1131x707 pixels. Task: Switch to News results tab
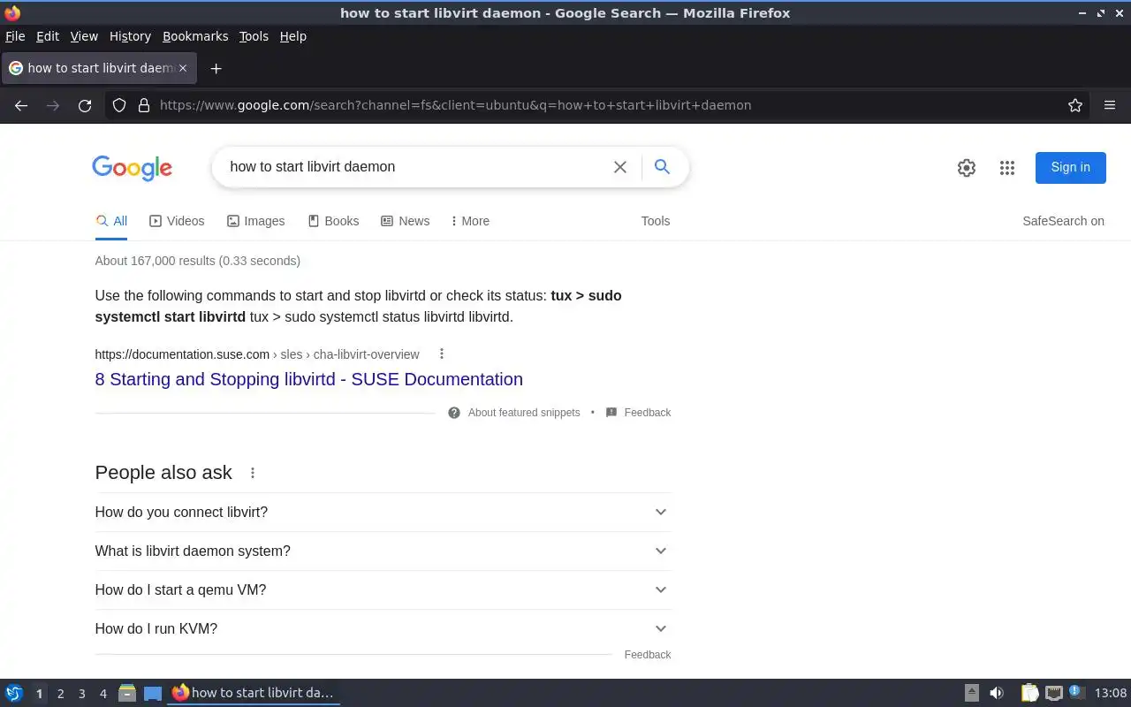click(405, 221)
